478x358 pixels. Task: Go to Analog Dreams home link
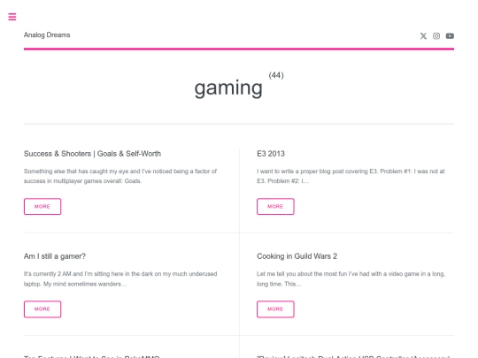47,35
